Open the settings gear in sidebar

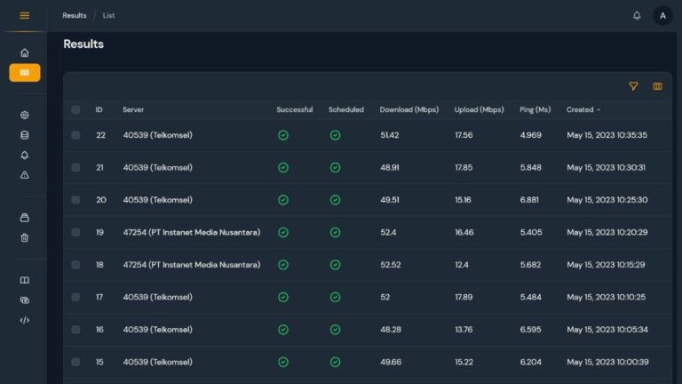pyautogui.click(x=25, y=115)
